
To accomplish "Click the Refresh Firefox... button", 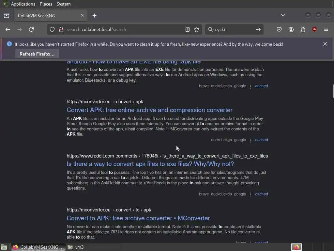I will 37,54.
